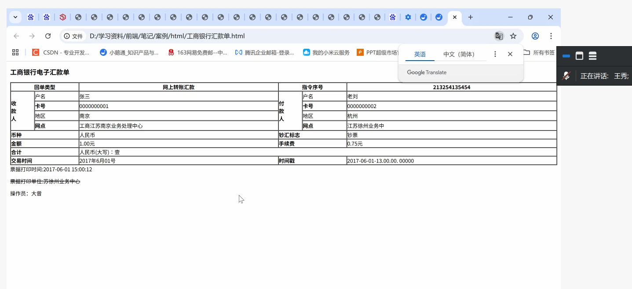The image size is (632, 289).
Task: Open the apps grid in bookmarks bar
Action: (x=15, y=52)
